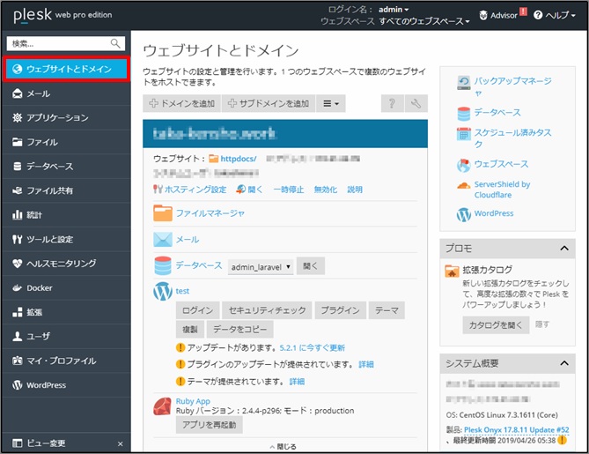Open the admin_laravel database dropdown
The width and height of the screenshot is (589, 454).
[x=261, y=265]
